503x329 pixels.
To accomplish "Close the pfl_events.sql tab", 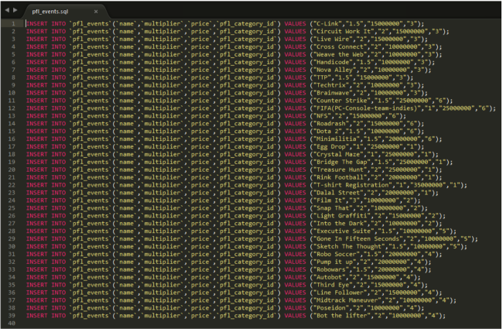I will tap(95, 12).
